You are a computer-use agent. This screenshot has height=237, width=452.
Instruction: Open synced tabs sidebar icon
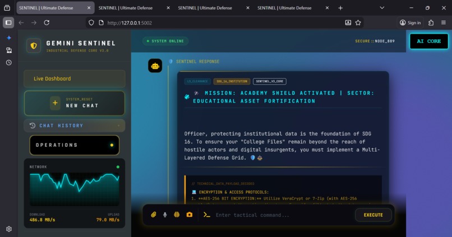(9, 50)
